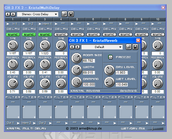
Task: Click the Out 1 output arrow
Action: pos(18,123)
